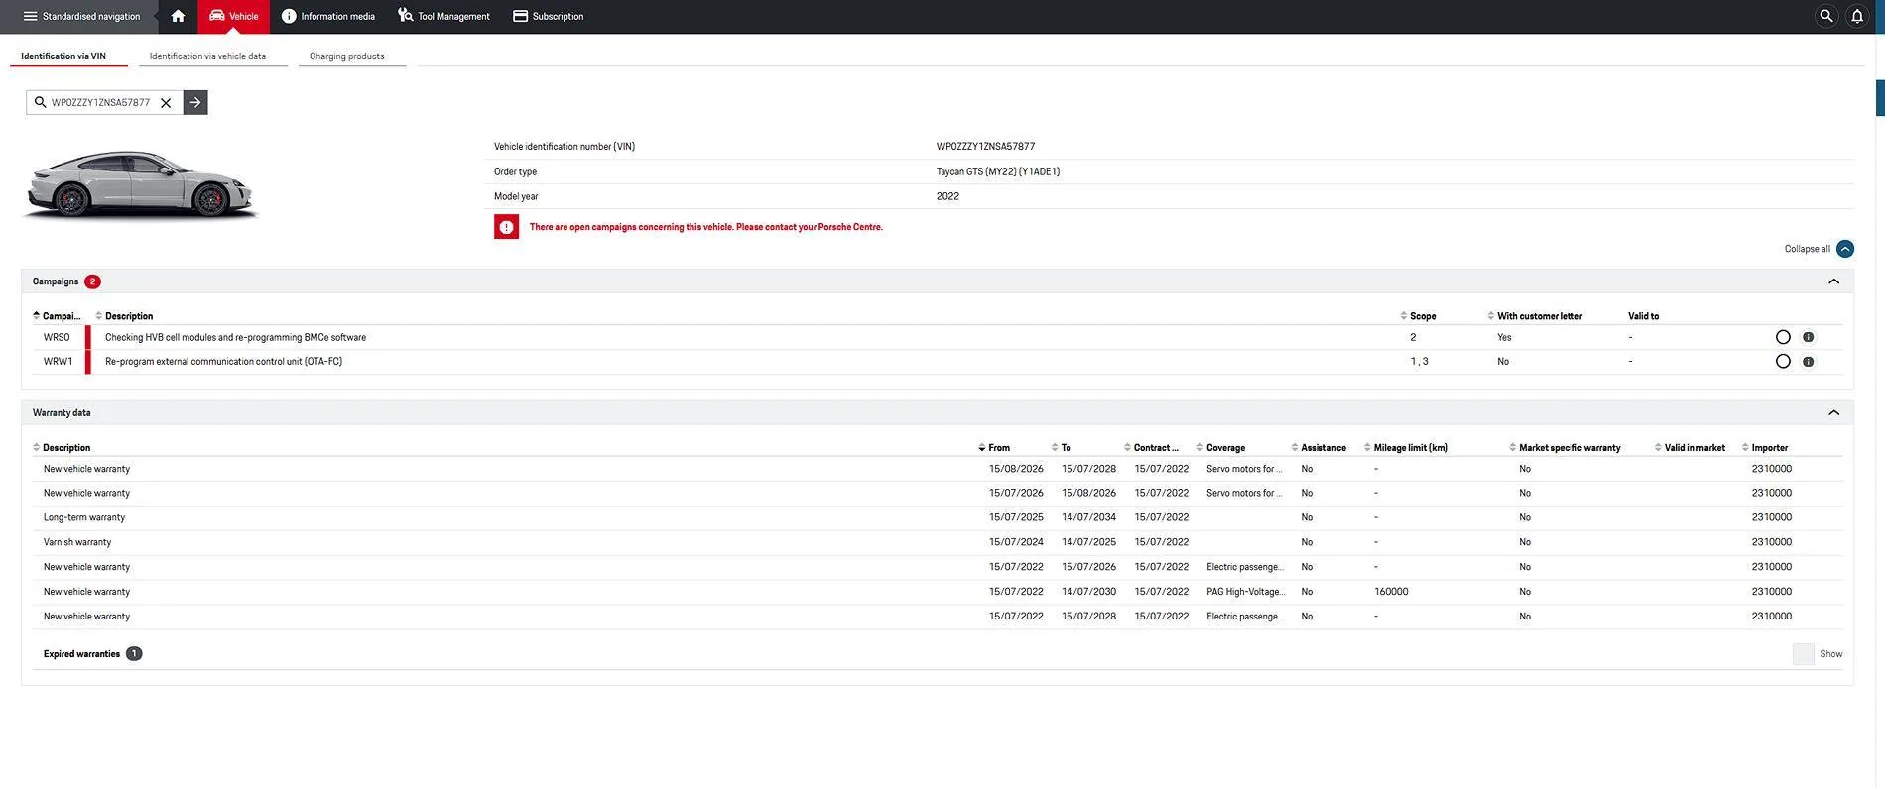Clear the VIN search field with the X

click(166, 102)
